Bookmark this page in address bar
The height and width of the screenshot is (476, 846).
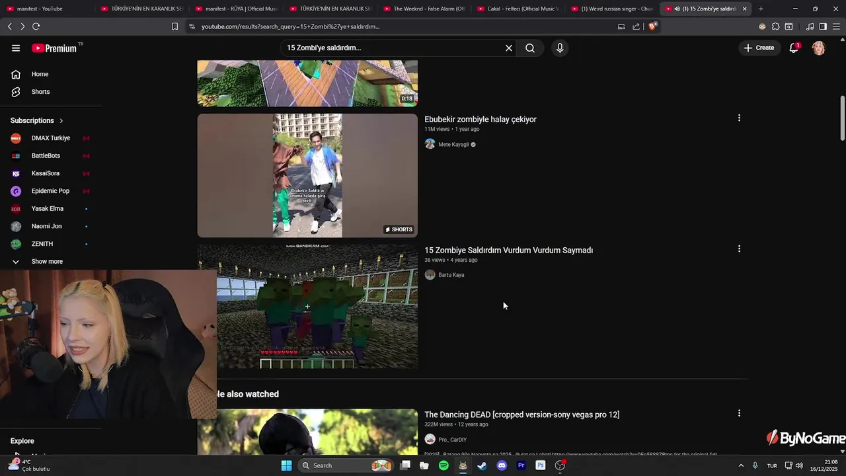174,26
